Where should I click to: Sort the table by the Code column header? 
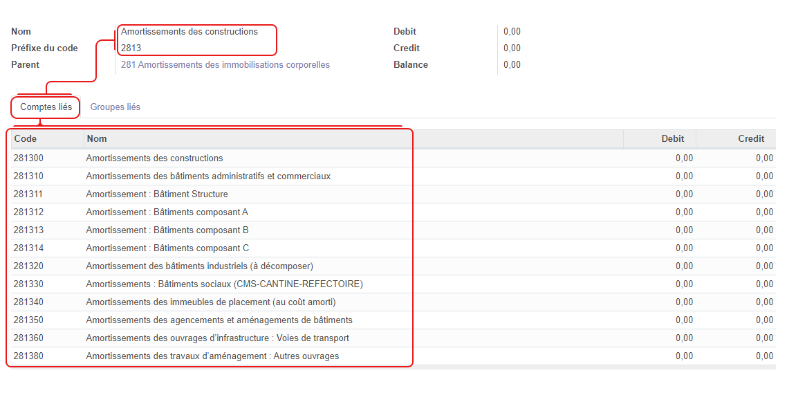coord(47,139)
